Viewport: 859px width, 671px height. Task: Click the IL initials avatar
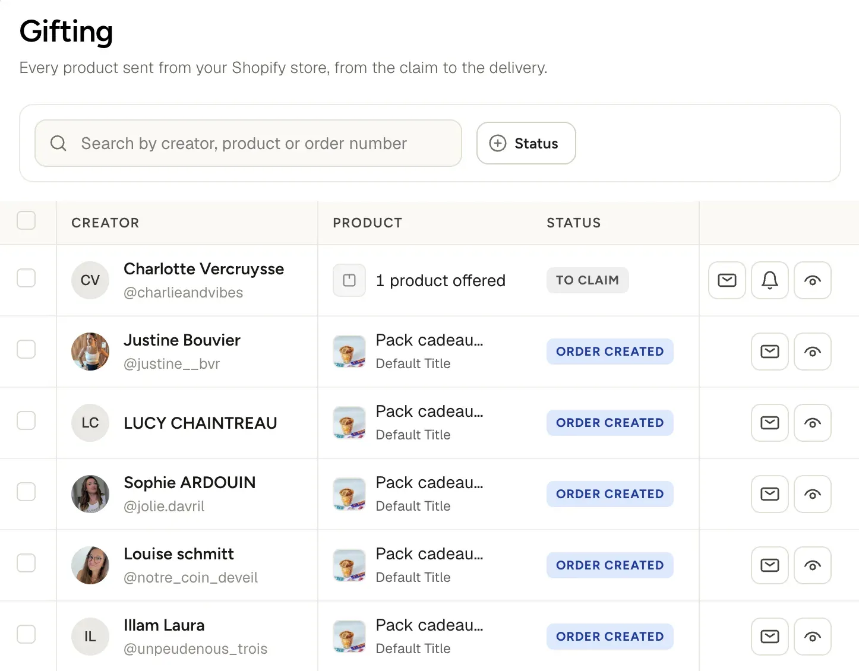point(90,637)
